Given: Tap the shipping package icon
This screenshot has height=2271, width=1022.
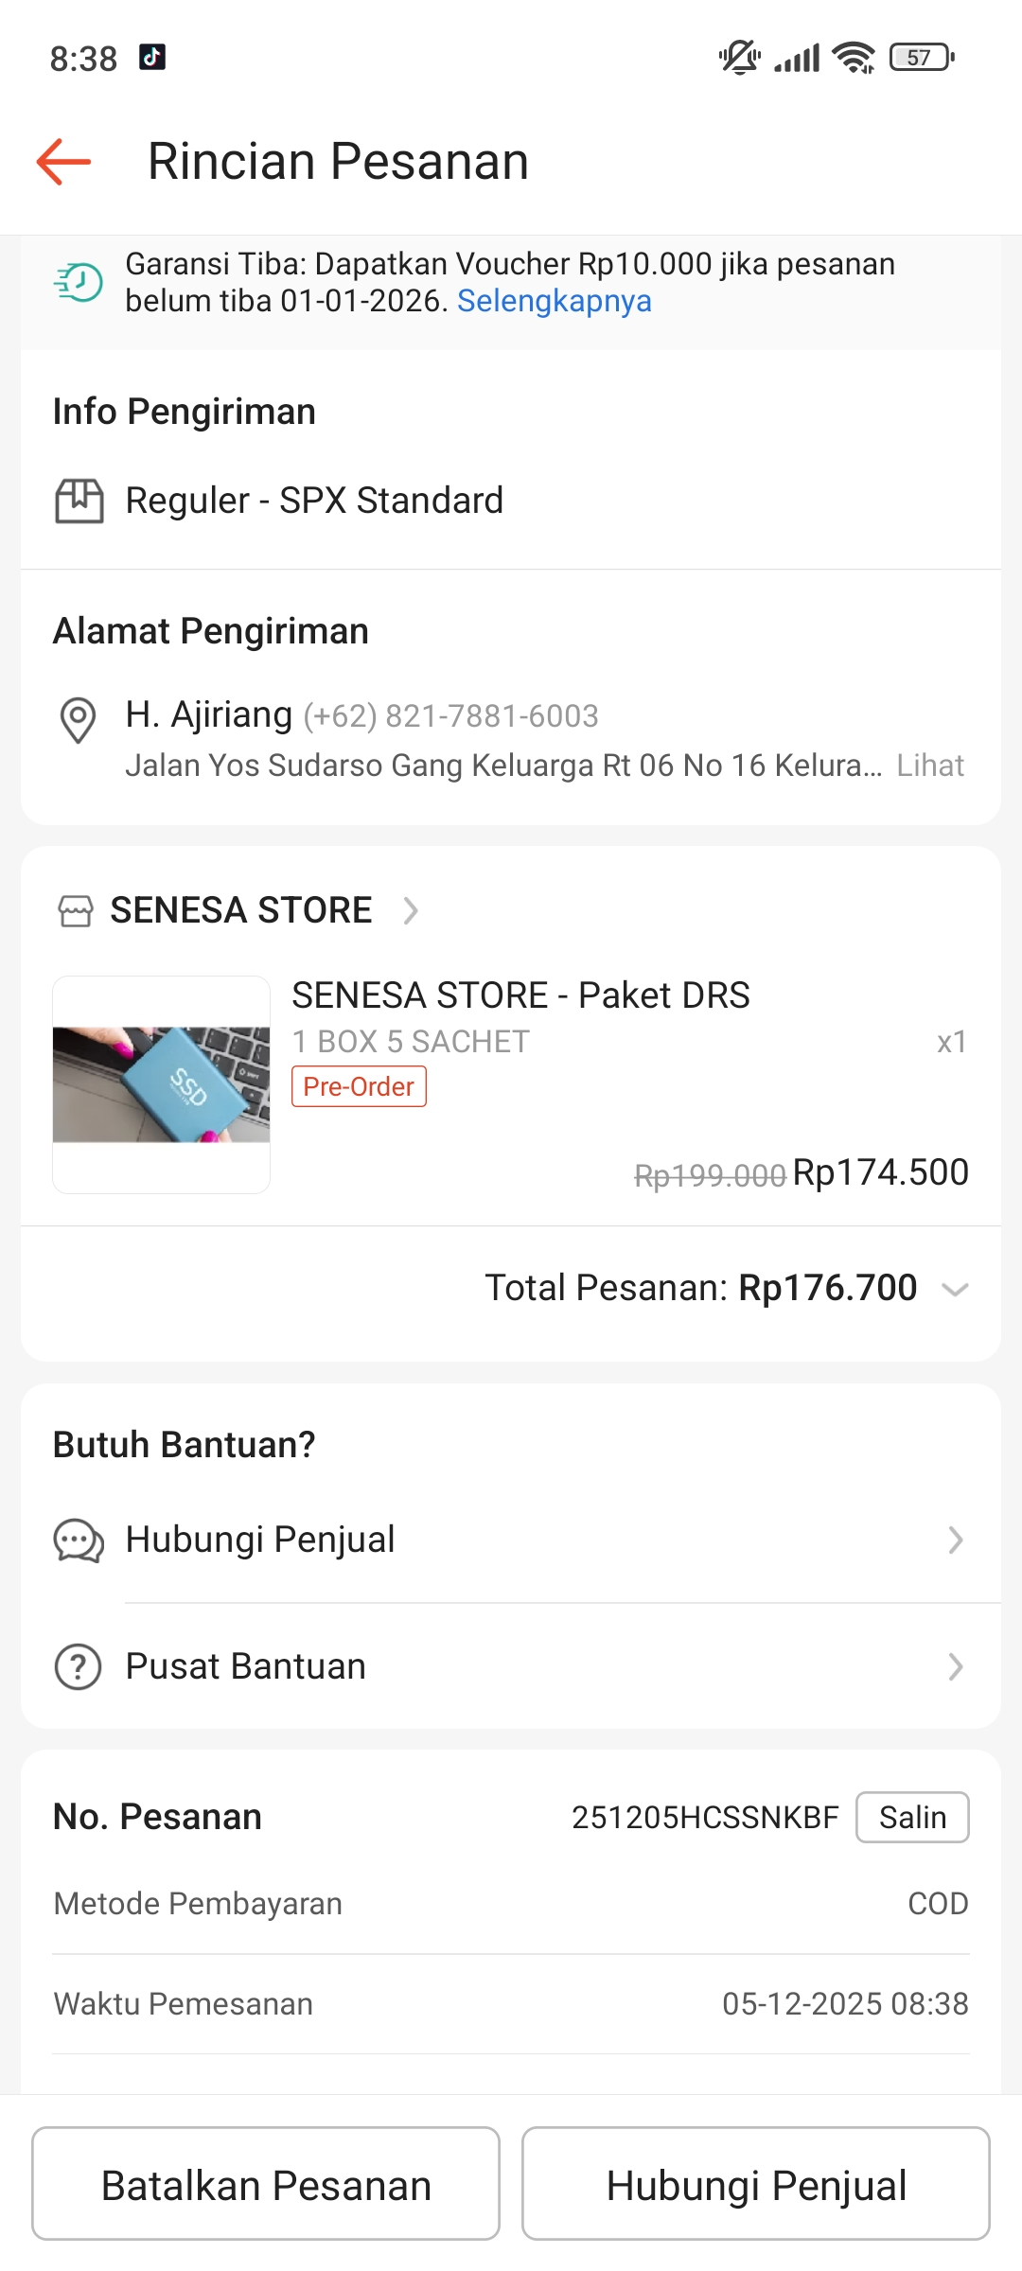Looking at the screenshot, I should point(79,501).
